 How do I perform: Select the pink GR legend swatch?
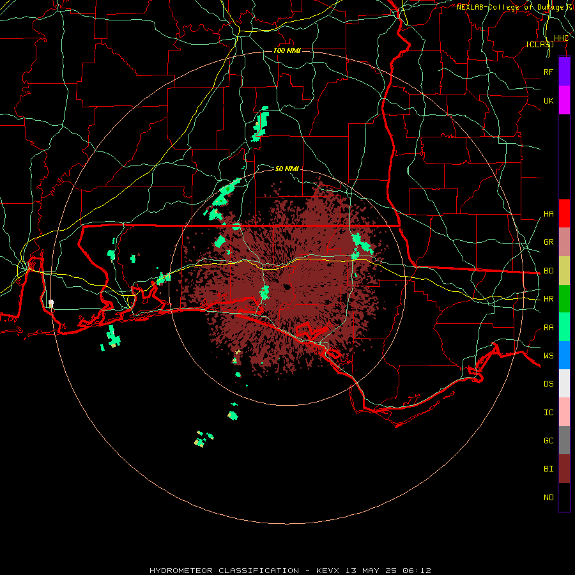point(564,242)
